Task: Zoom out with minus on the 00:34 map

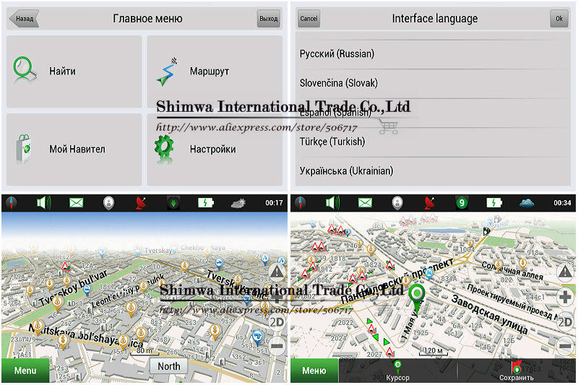Action: point(565,346)
